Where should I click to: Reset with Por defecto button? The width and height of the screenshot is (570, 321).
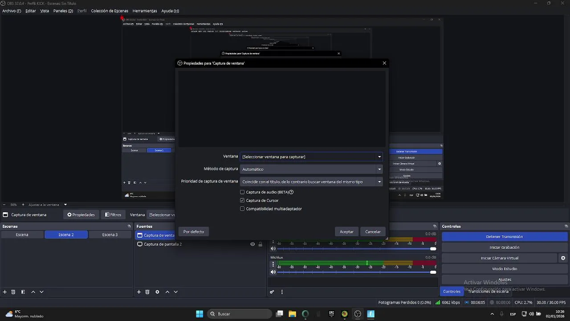click(x=194, y=232)
